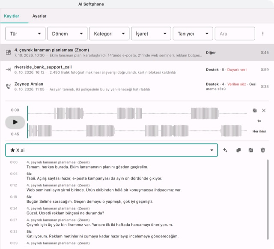Expand the İşaret filter dropdown
Viewport: 274px width, 249px height.
tap(151, 33)
